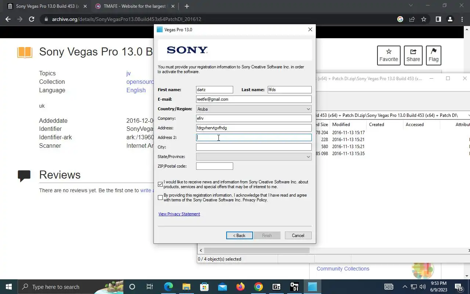This screenshot has height=294, width=470.
Task: Click the Company input field
Action: pos(254,118)
